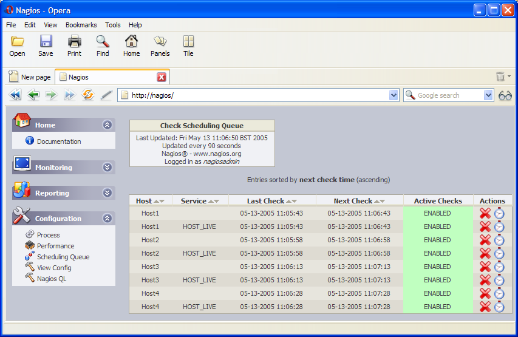Toggle Panels from the toolbar
518x337 pixels.
(x=160, y=42)
